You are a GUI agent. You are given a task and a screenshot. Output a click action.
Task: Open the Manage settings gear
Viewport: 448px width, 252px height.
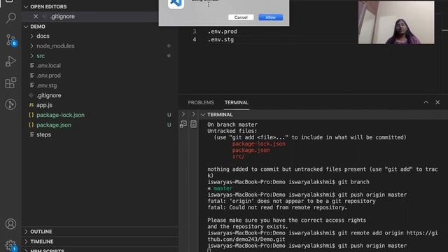[10, 245]
